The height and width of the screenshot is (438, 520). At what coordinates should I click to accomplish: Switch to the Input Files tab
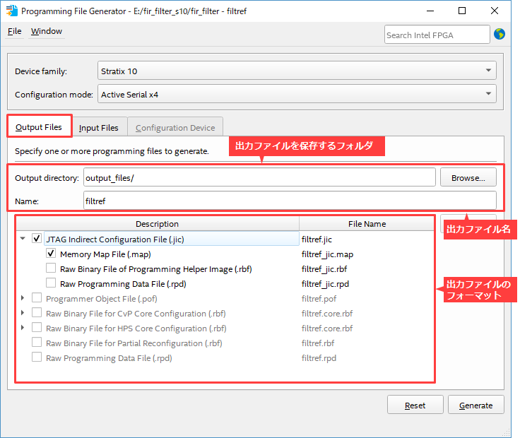[99, 128]
